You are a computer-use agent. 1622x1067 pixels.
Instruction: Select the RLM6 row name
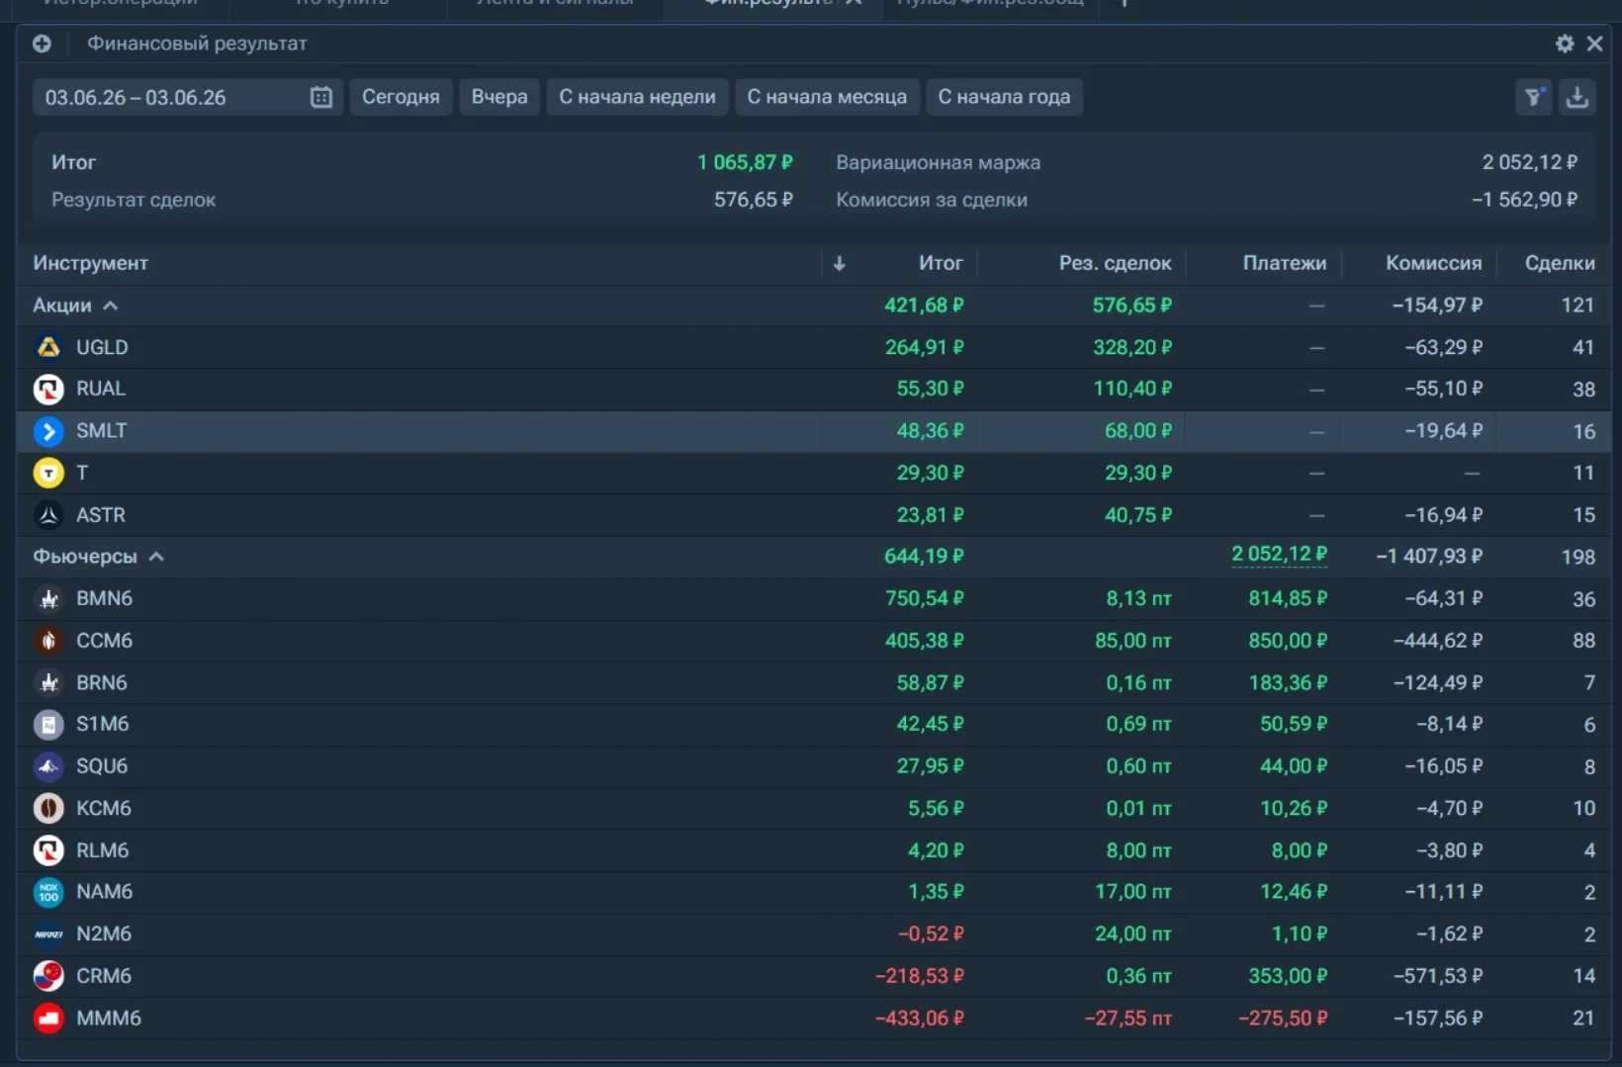point(103,850)
